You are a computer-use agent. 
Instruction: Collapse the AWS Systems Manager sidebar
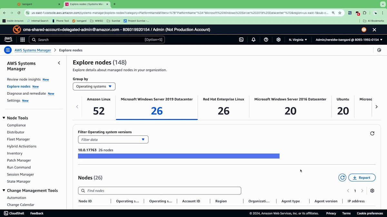(x=59, y=63)
